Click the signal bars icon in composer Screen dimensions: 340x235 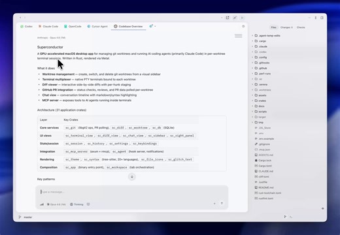[42, 204]
